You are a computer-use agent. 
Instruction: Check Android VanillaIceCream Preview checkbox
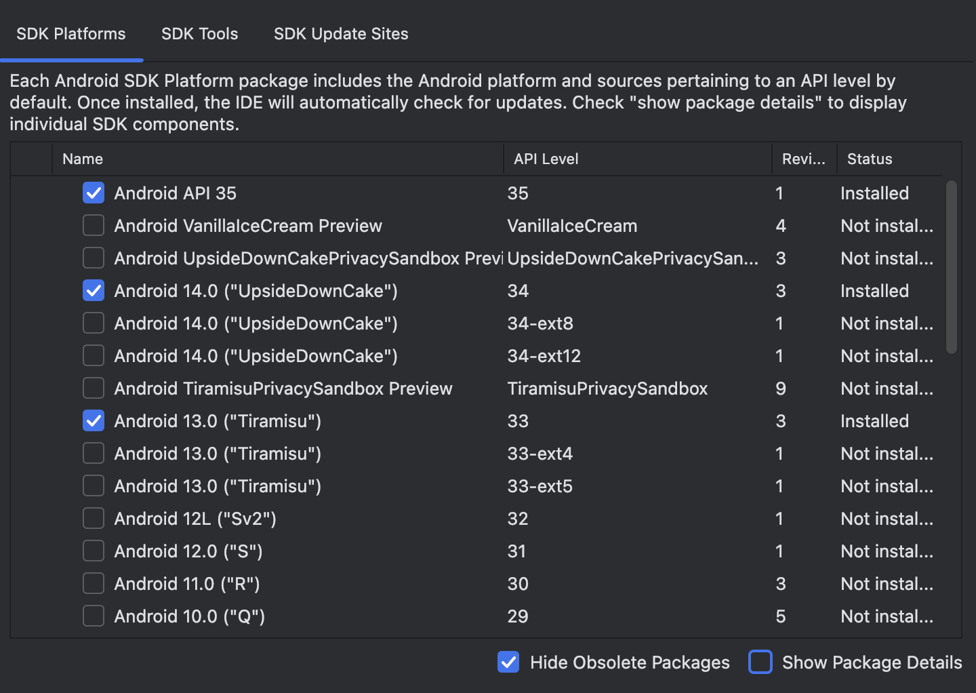click(x=94, y=226)
